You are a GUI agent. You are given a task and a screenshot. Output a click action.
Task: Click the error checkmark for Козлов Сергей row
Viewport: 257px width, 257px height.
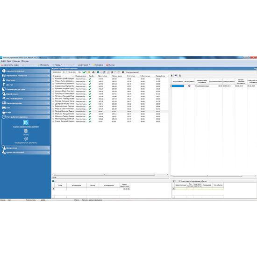(x=90, y=79)
